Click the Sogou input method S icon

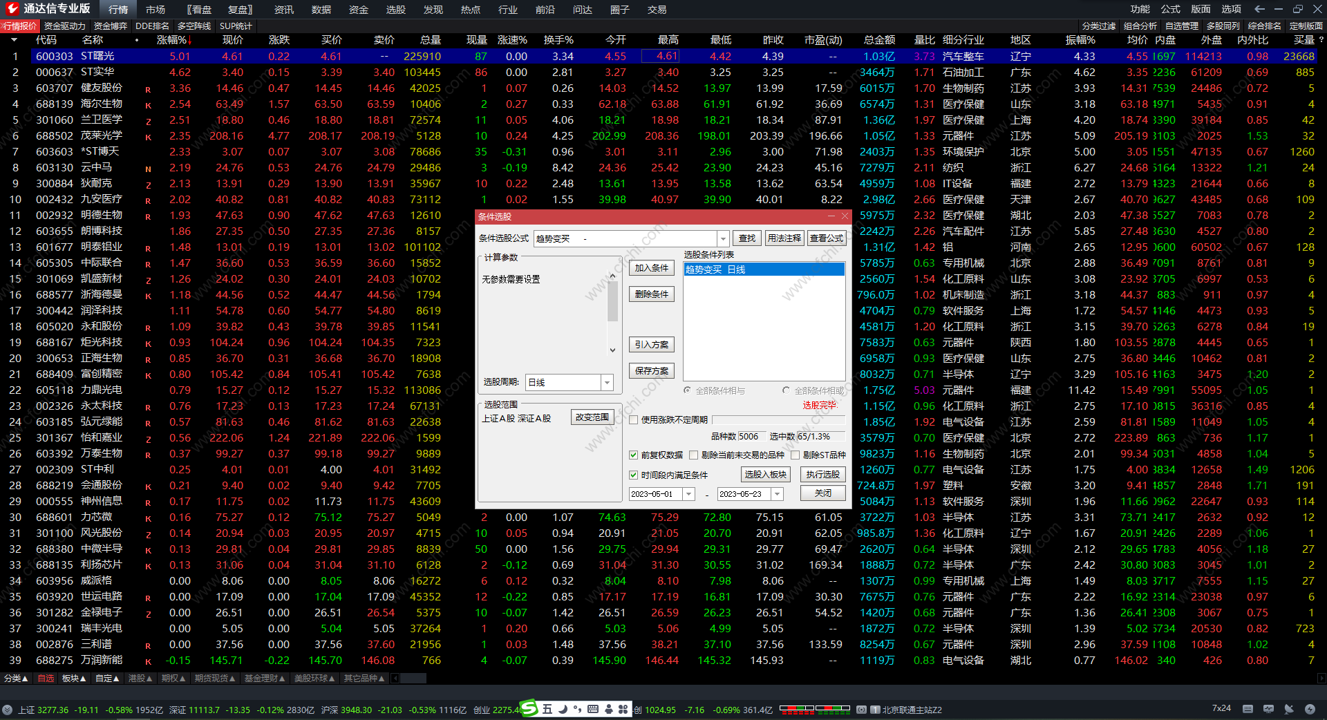pyautogui.click(x=529, y=708)
